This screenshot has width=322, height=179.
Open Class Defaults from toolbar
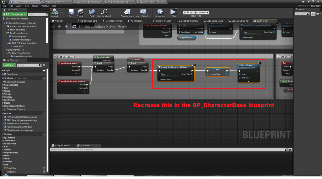(x=143, y=12)
